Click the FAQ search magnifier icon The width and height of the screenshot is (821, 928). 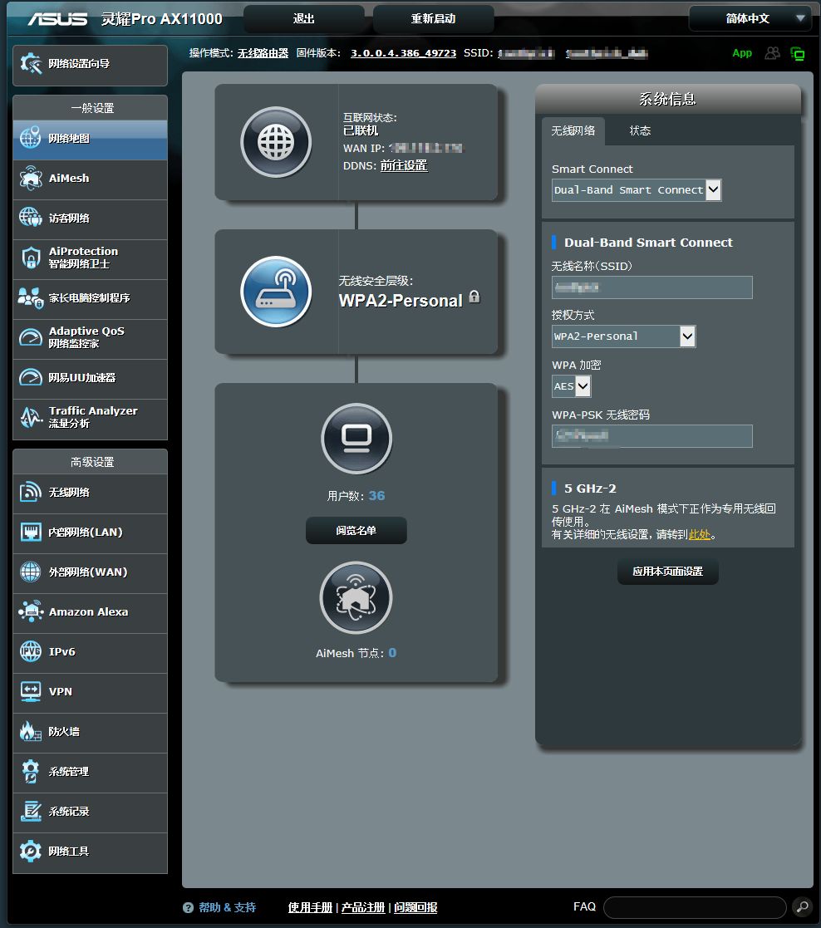tap(802, 906)
